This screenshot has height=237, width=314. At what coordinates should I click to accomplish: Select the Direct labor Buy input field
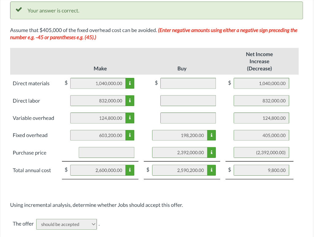[188, 101]
